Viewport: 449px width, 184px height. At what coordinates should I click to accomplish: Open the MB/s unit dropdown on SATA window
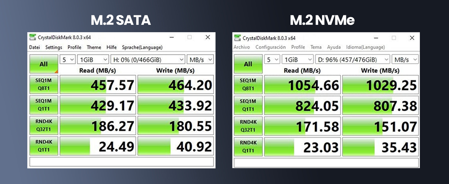pyautogui.click(x=200, y=59)
